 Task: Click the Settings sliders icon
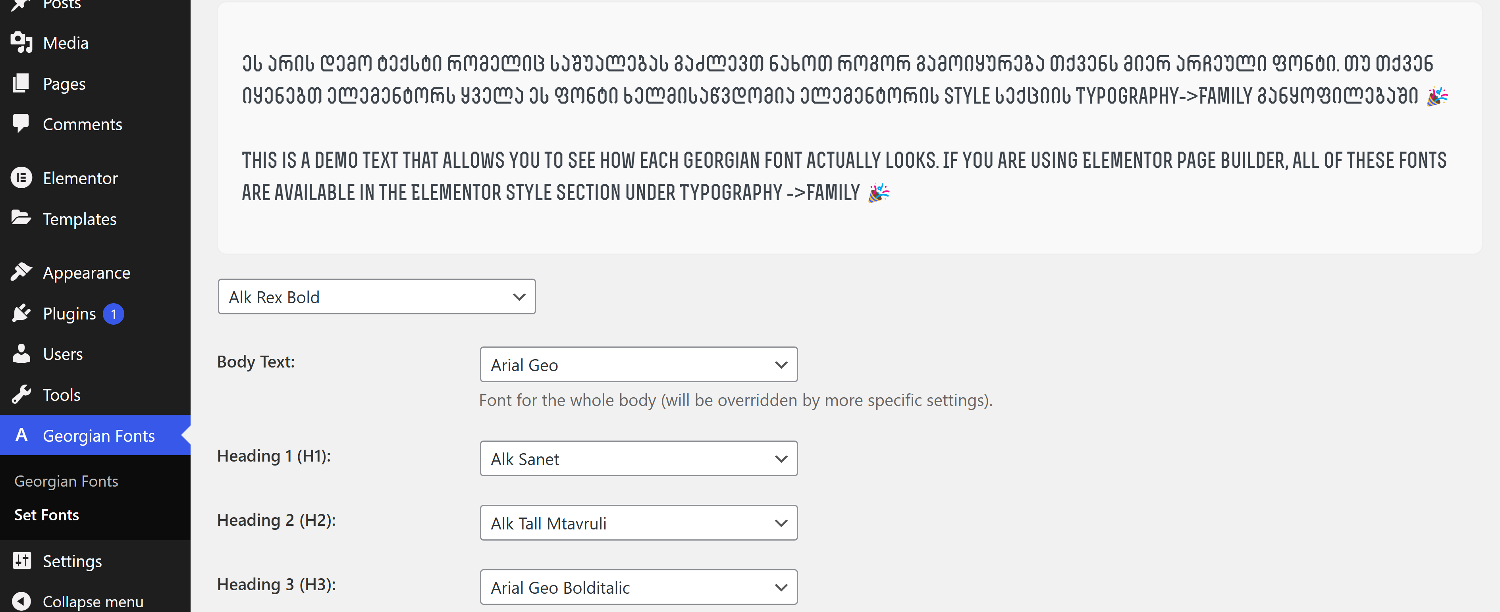pos(21,560)
